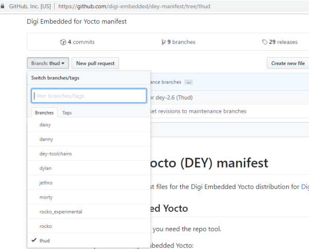Viewport: 309px width, 249px height.
Task: Click the branches fork icon
Action: click(x=163, y=42)
